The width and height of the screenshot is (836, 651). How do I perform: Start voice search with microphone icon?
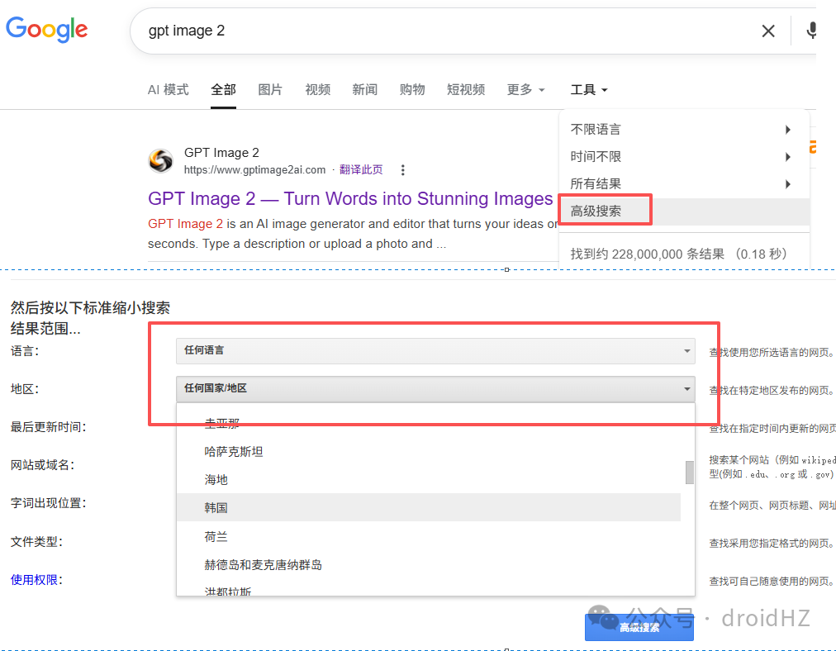811,31
